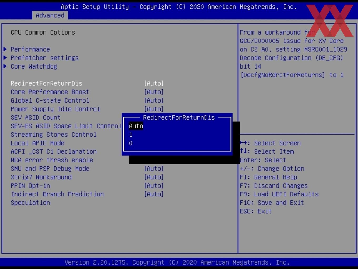Viewport: 358px width, 269px height.
Task: Open Xtrig7 Workaround [Auto] value
Action: 154,177
